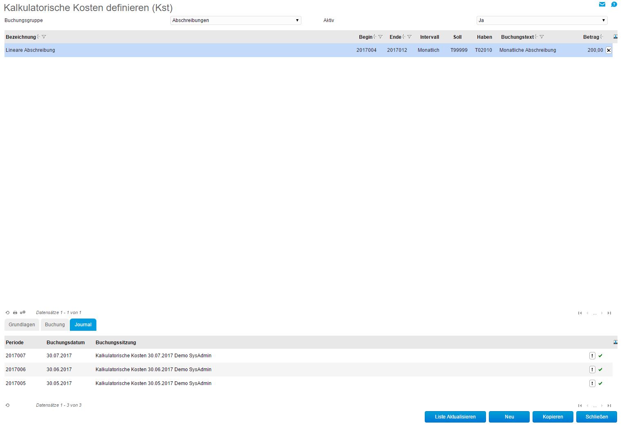Image resolution: width=622 pixels, height=425 pixels.
Task: Click exclamation icon for period 2017007
Action: (x=592, y=356)
